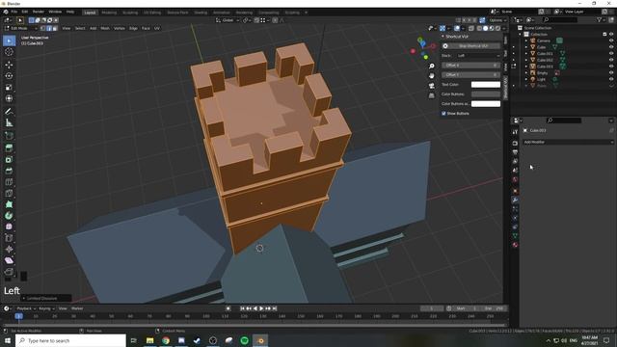
Task: Expand the Cube.002 item in outliner
Action: pyautogui.click(x=526, y=60)
